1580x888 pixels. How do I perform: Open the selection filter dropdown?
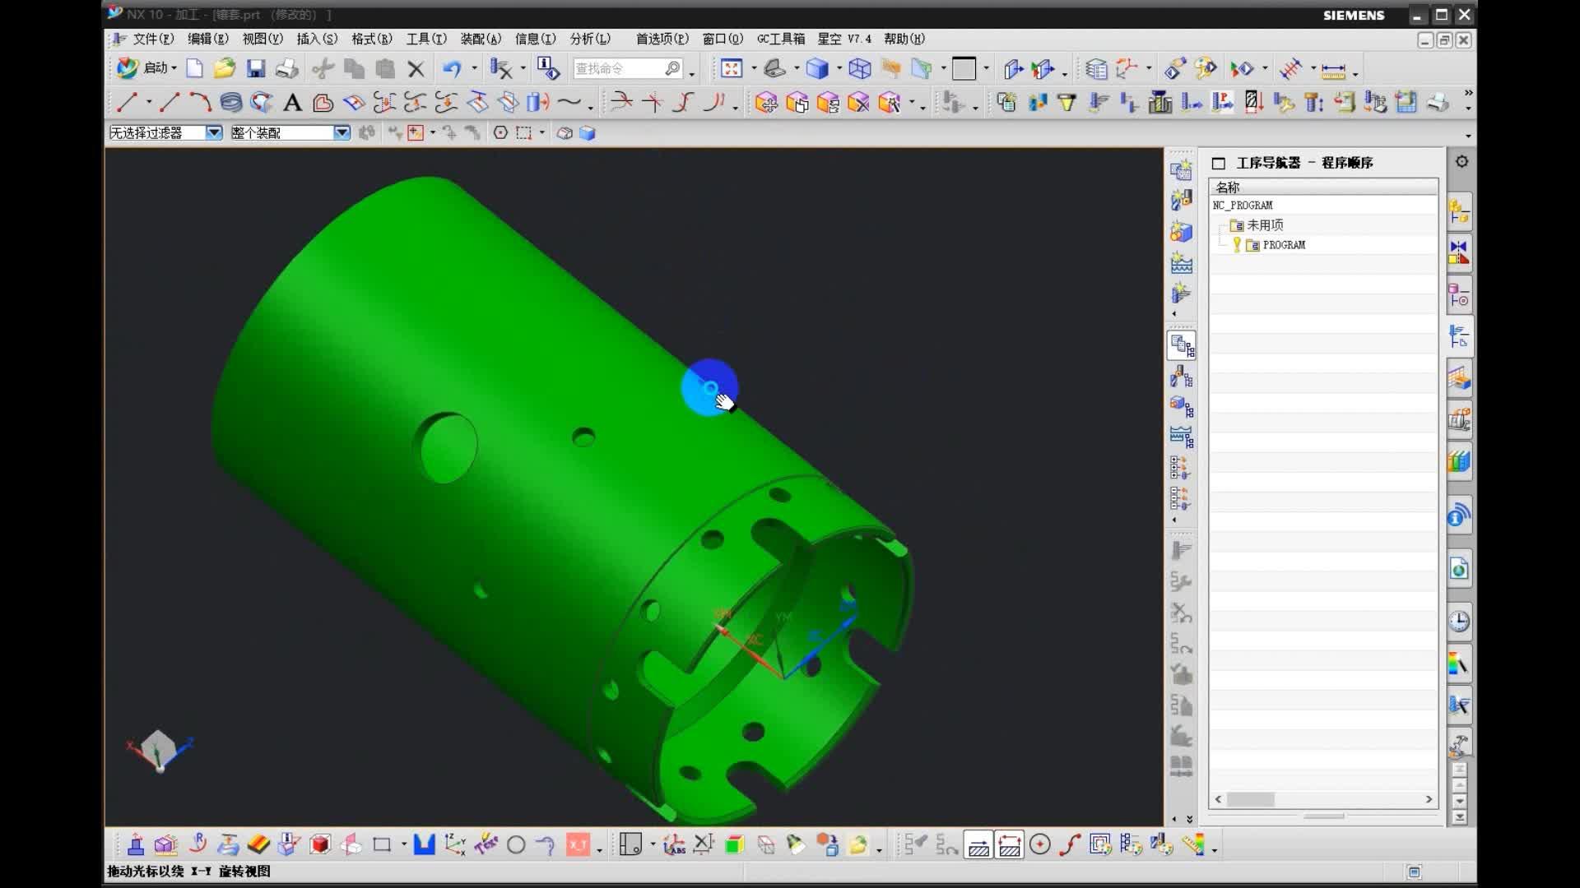pyautogui.click(x=213, y=132)
